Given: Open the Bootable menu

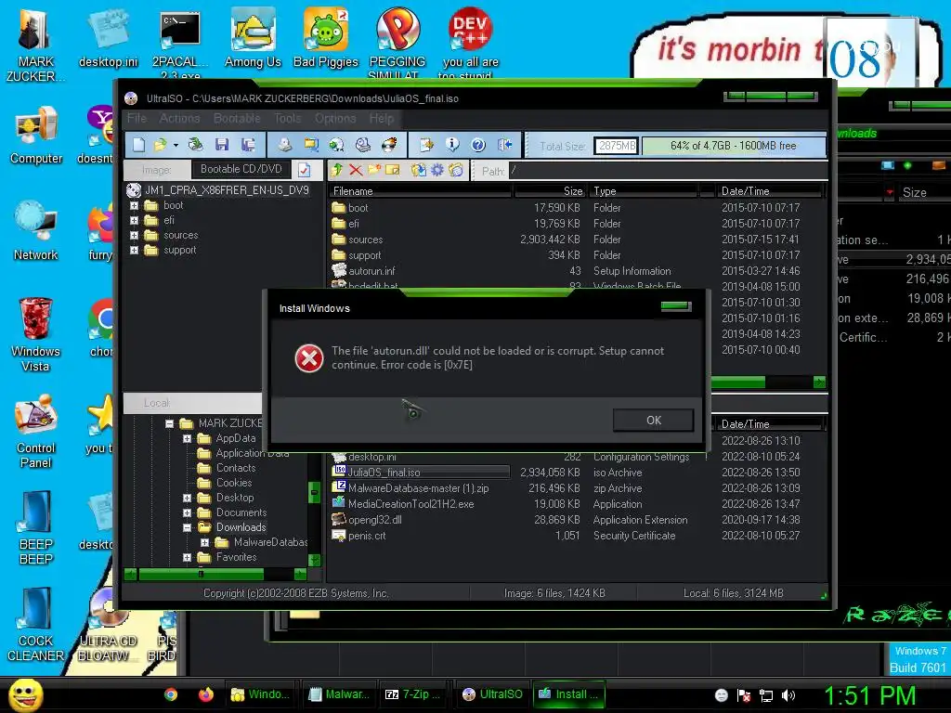Looking at the screenshot, I should [x=237, y=118].
